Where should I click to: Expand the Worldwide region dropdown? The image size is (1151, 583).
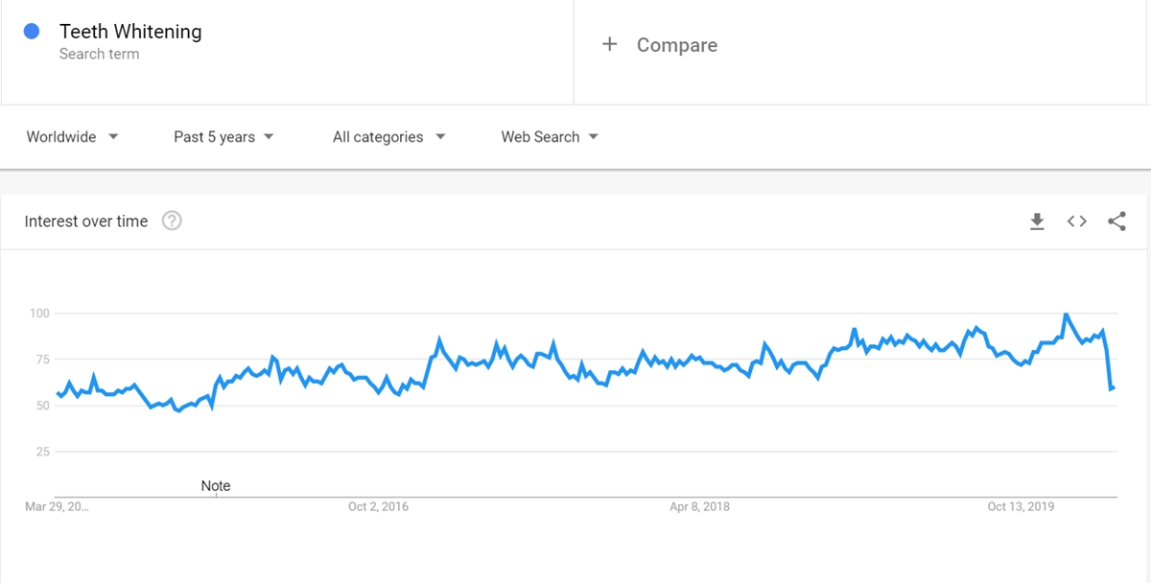(x=73, y=137)
